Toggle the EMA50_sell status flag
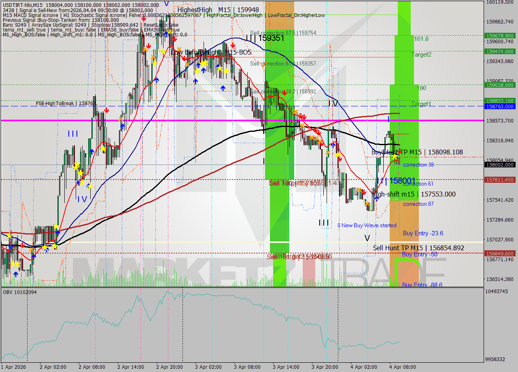The image size is (518, 372). pyautogui.click(x=162, y=30)
